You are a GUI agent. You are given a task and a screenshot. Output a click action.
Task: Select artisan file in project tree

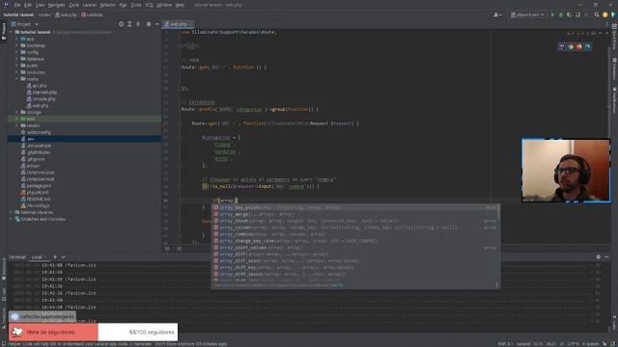point(30,166)
